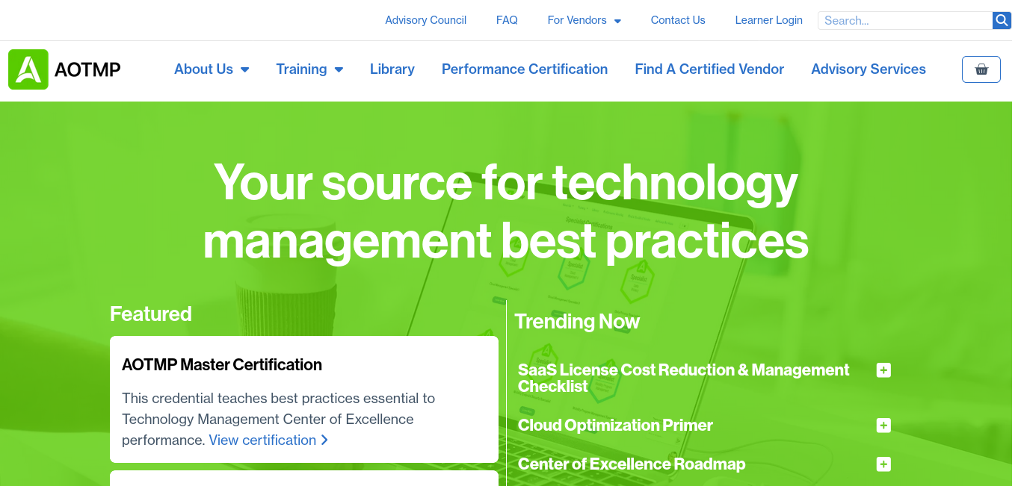Click the Trending Now heading
The width and height of the screenshot is (1021, 486).
point(577,322)
